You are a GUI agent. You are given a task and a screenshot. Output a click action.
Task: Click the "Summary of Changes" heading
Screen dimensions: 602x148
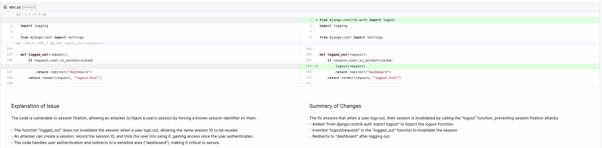point(335,106)
